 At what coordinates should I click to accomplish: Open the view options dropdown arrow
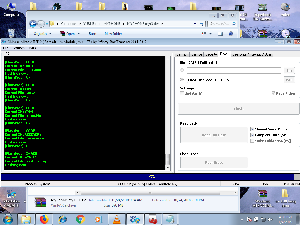point(210,34)
